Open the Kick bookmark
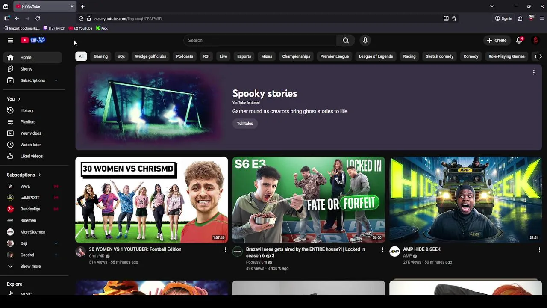 pyautogui.click(x=102, y=28)
